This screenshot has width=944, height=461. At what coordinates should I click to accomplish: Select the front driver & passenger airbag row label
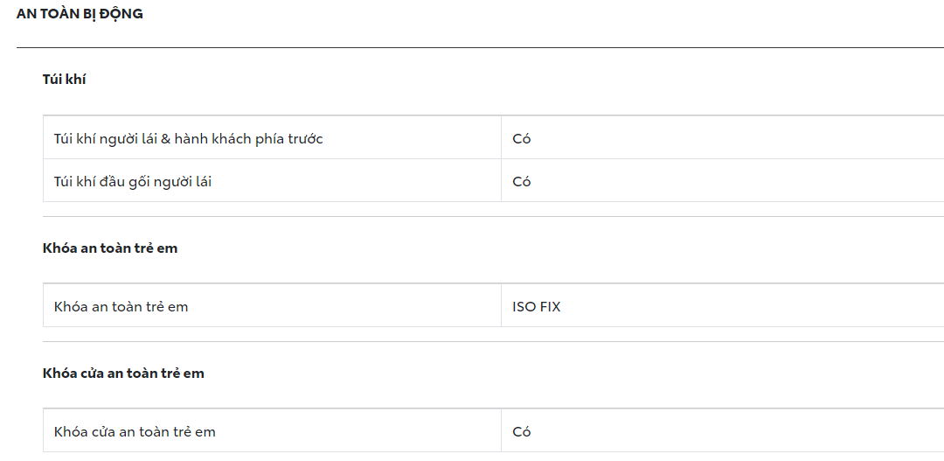(188, 139)
